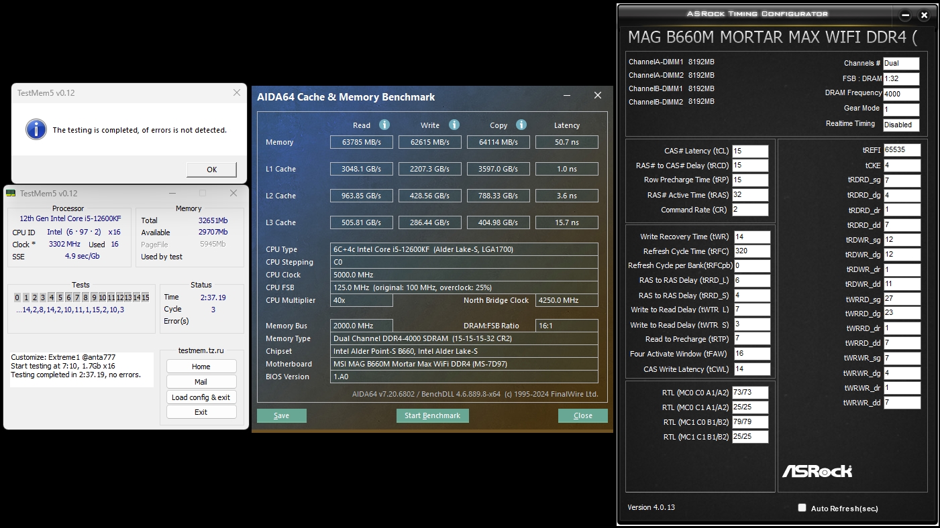Click test indicator box 15 in TestMem5
The image size is (940, 528).
(146, 298)
